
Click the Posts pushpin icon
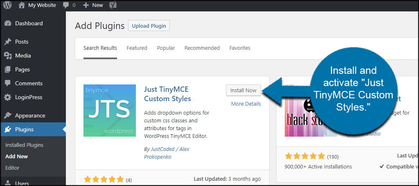pos(8,42)
